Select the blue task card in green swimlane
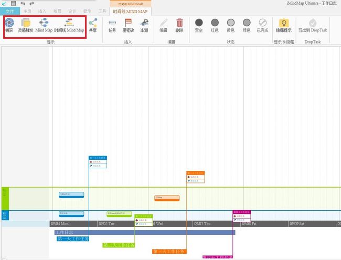The width and height of the screenshot is (341, 260). click(71, 195)
